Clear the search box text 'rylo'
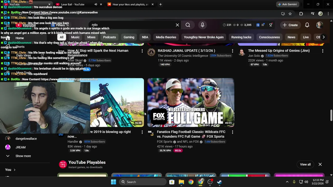Screen dimensions: 333x187 (177, 25)
